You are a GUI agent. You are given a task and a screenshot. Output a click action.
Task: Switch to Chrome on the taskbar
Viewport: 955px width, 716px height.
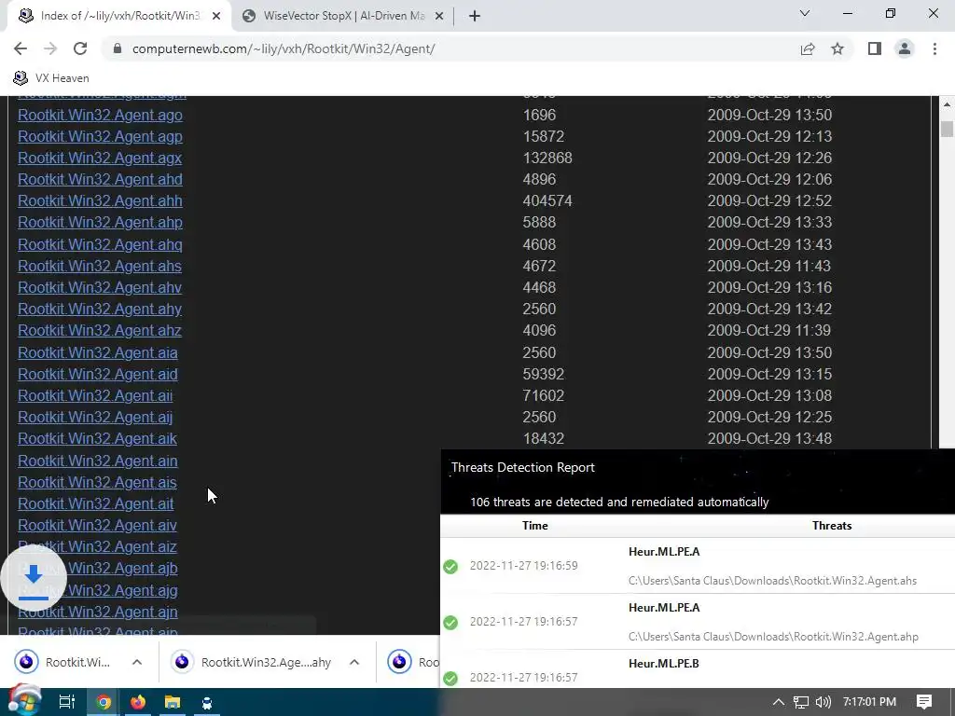(104, 703)
